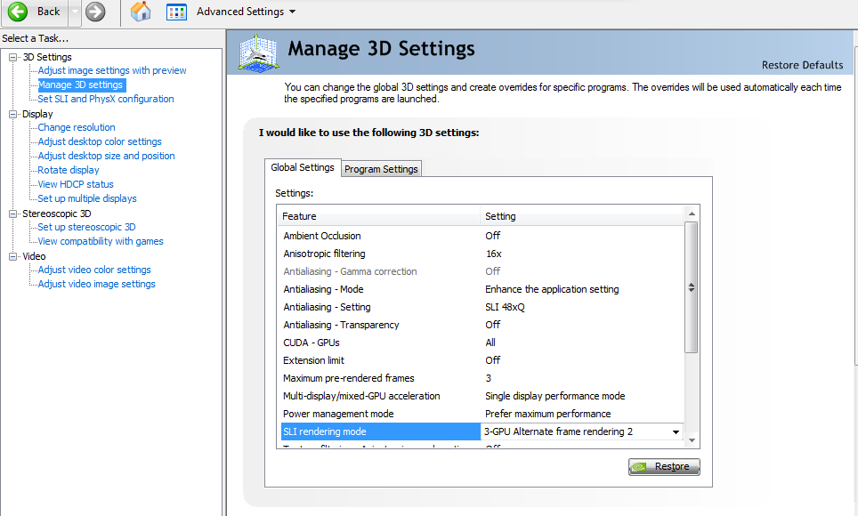Open the SLI rendering mode dropdown
The height and width of the screenshot is (516, 858).
coord(676,431)
